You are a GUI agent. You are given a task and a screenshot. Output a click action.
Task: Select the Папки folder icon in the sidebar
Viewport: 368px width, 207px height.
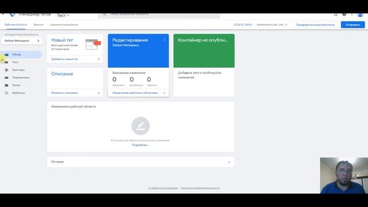click(x=6, y=85)
